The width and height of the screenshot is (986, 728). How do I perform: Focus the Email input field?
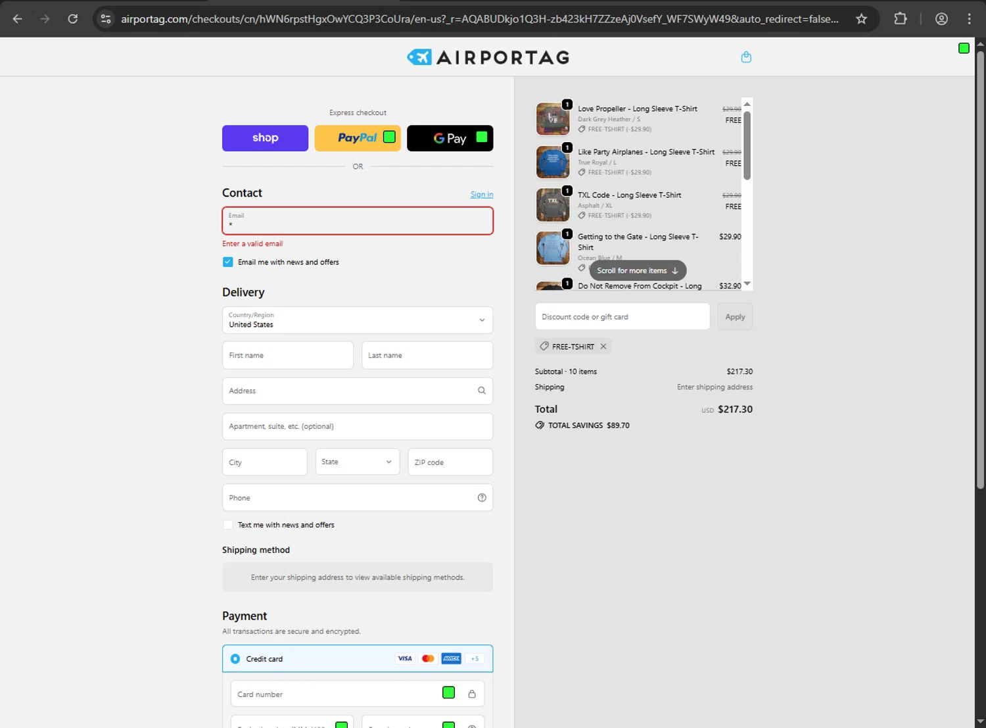[358, 221]
